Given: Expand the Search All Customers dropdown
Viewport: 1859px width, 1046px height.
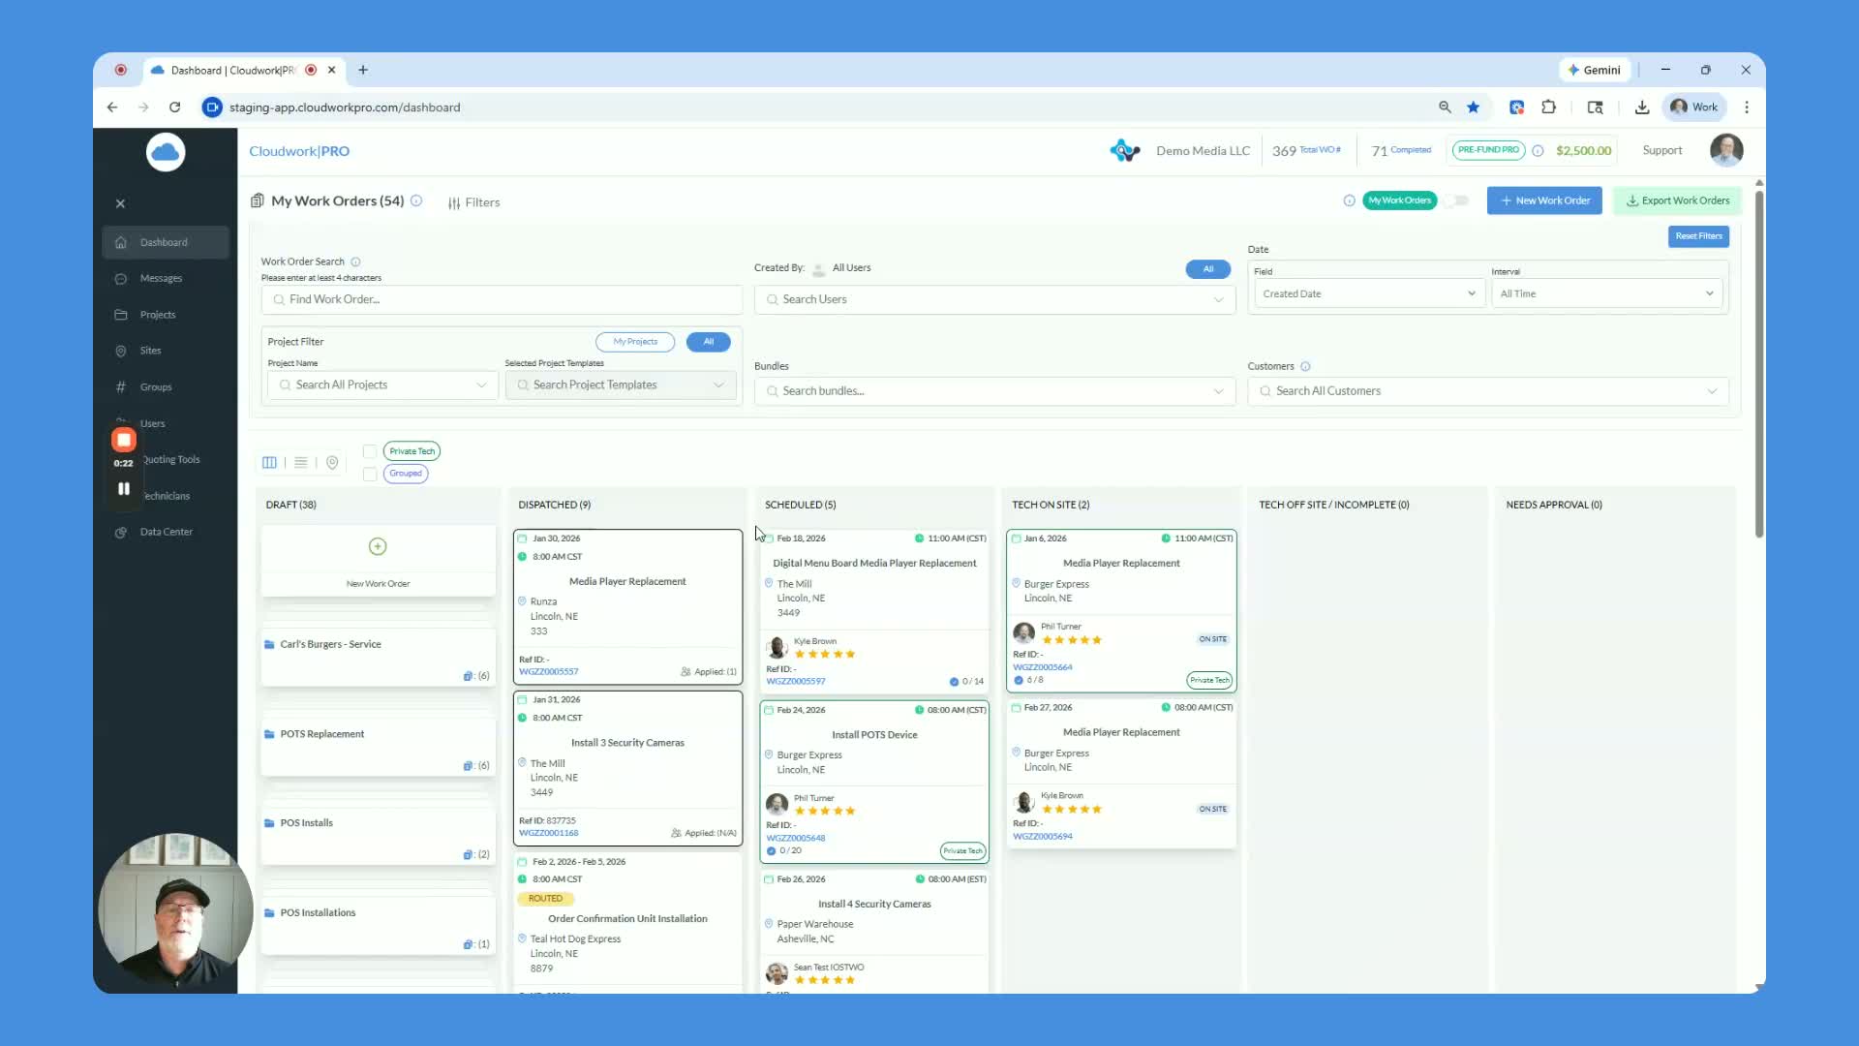Looking at the screenshot, I should pyautogui.click(x=1488, y=391).
